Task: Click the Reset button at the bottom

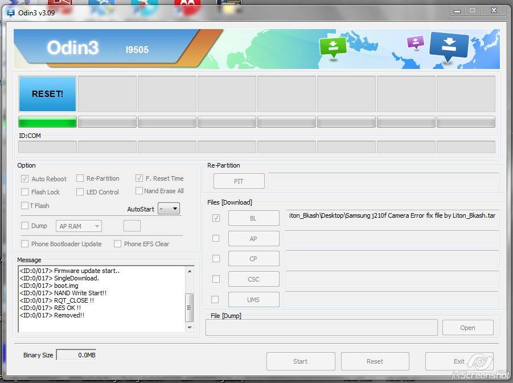Action: point(375,361)
